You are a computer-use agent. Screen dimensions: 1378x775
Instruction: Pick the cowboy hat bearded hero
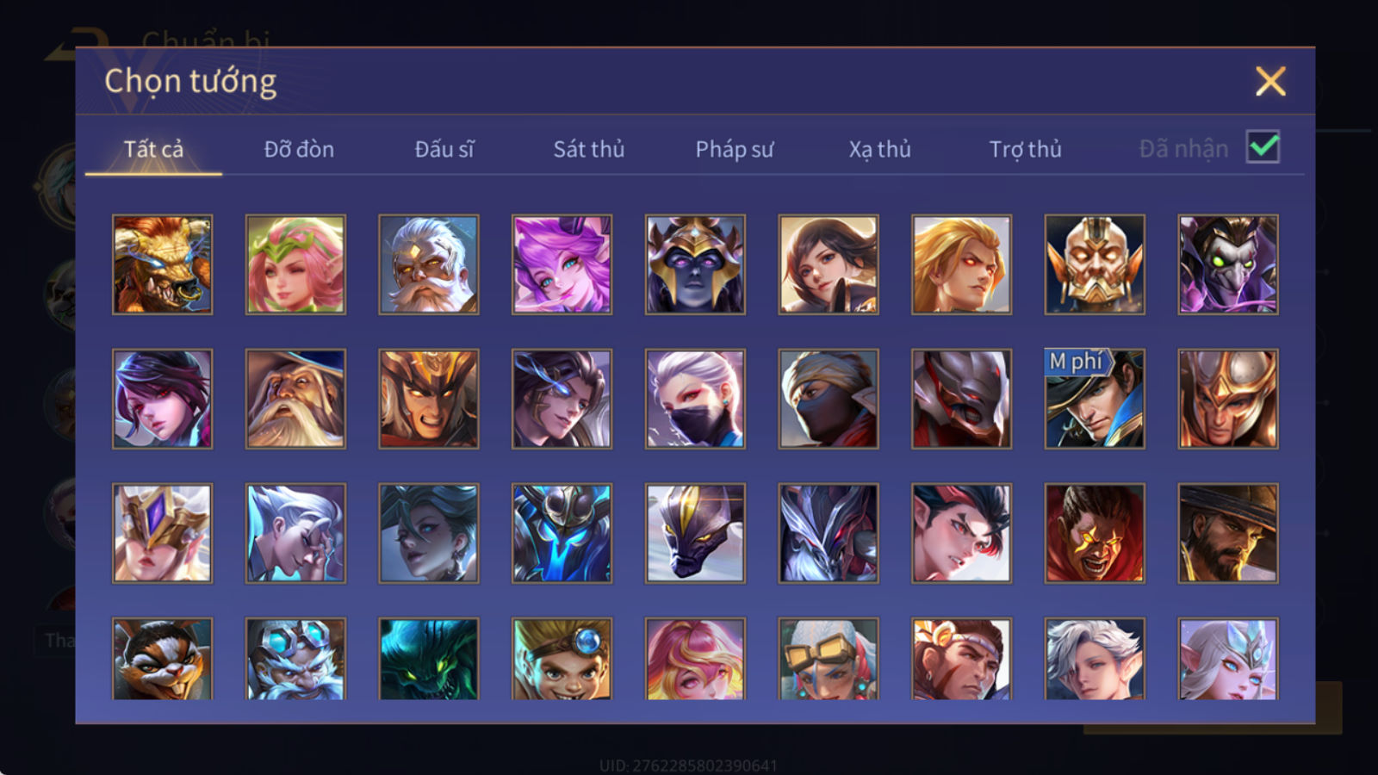tap(1228, 533)
